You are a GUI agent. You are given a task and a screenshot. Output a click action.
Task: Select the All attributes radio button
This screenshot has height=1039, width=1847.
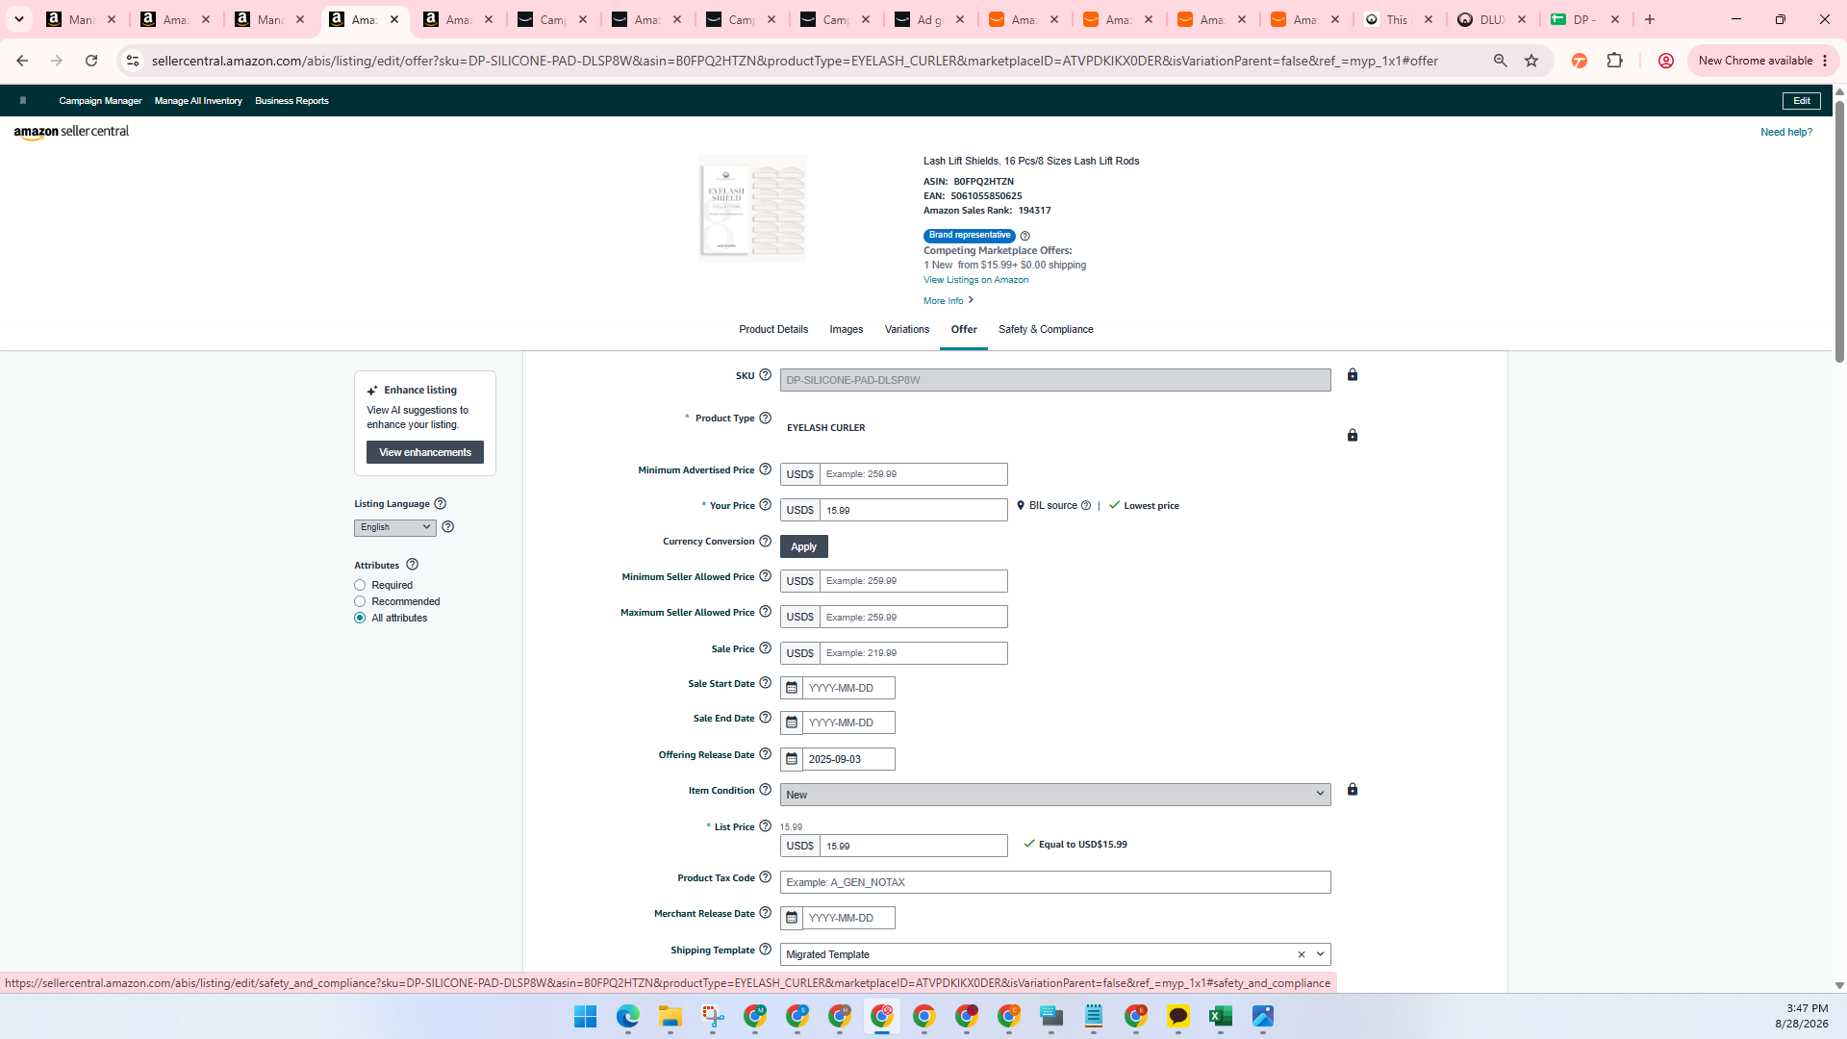[x=360, y=618]
